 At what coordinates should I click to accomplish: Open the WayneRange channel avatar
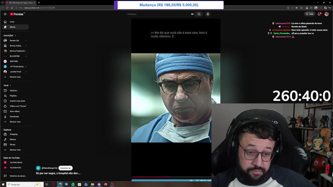pyautogui.click(x=38, y=168)
